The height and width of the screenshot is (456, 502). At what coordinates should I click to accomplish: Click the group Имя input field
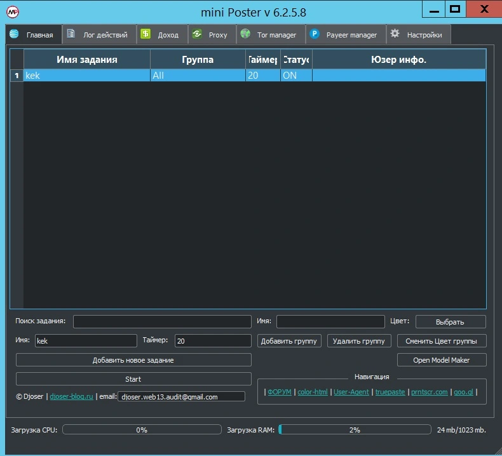point(330,321)
